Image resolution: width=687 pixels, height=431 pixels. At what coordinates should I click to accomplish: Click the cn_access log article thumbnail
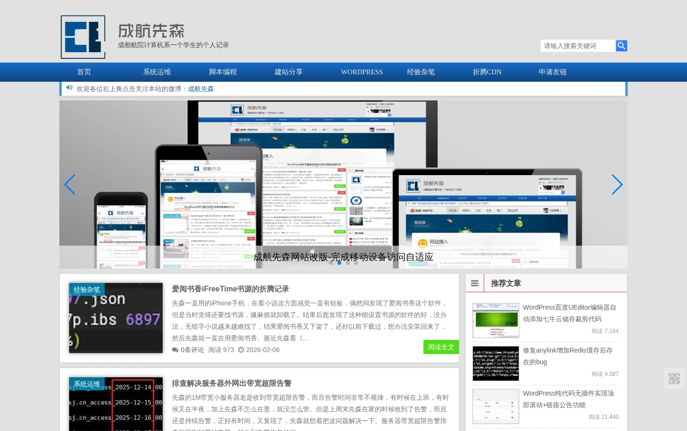point(116,404)
